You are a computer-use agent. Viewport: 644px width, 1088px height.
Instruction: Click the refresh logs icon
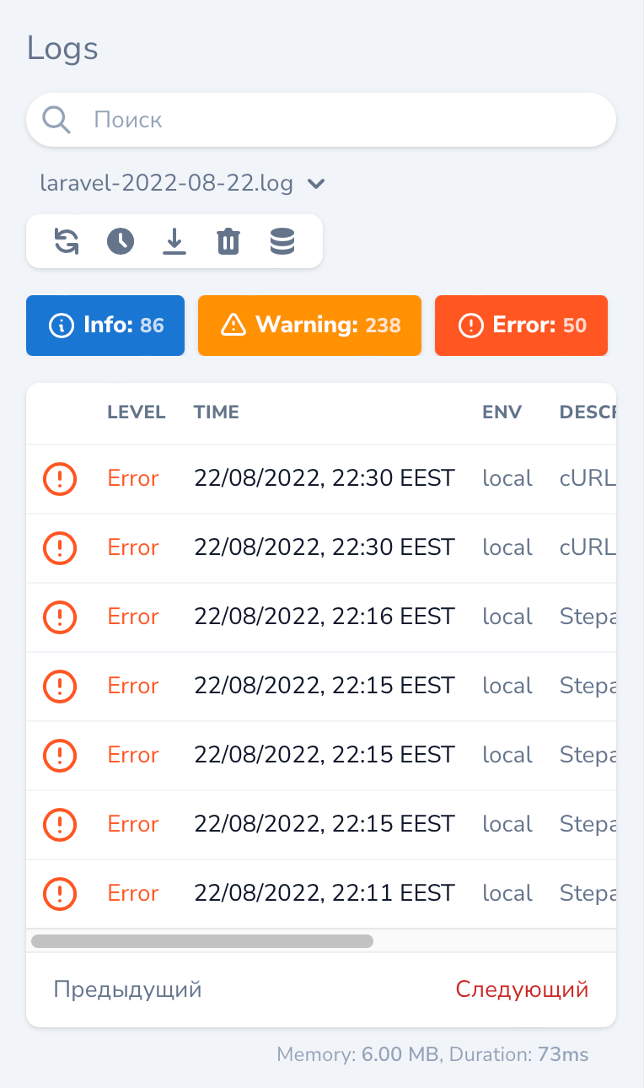67,241
